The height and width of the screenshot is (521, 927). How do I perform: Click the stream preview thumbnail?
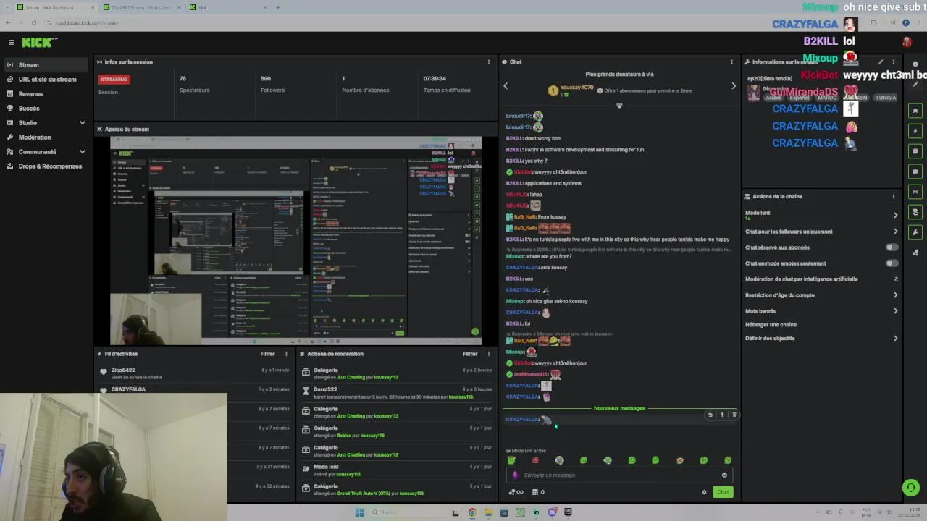(x=295, y=240)
